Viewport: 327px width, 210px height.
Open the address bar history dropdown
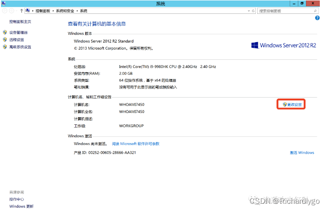click(x=249, y=11)
